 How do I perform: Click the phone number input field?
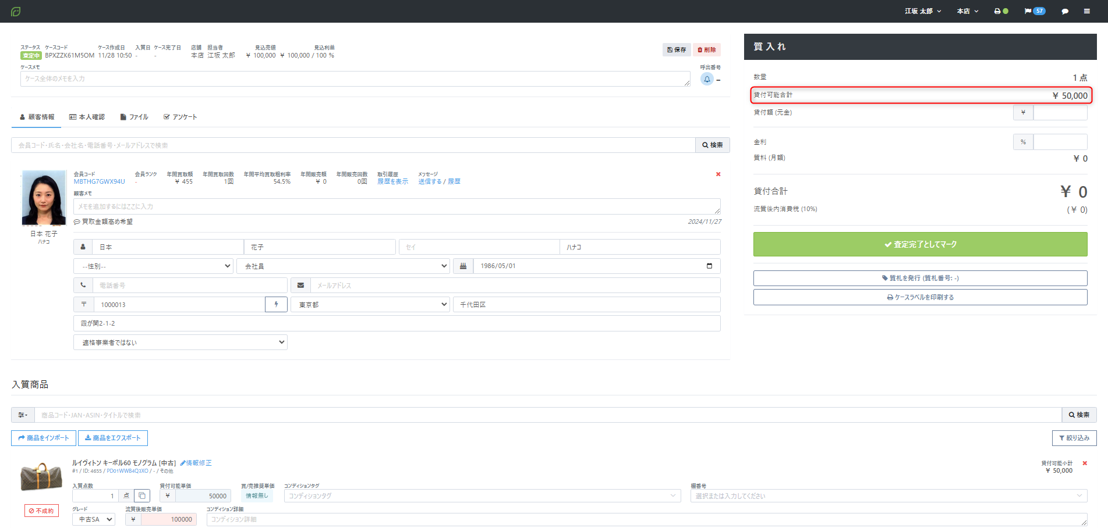point(190,285)
